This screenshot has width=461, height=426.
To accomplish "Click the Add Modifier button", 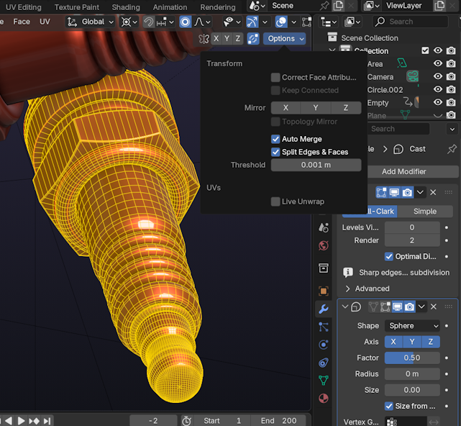I will (403, 171).
